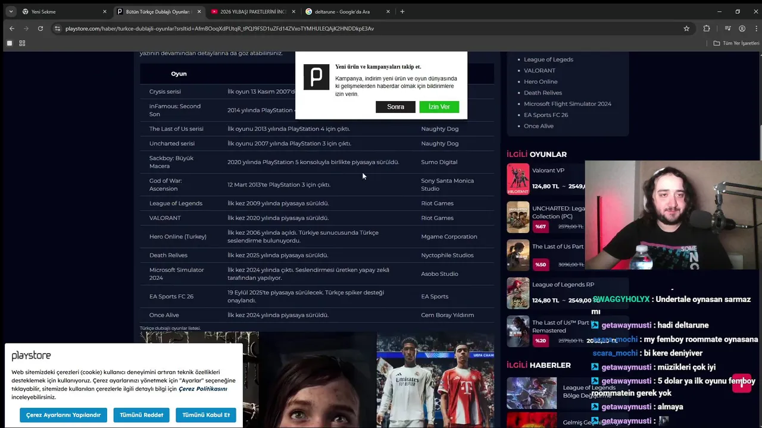
Task: Click the Sony Santa Monica Studio cell
Action: (447, 184)
